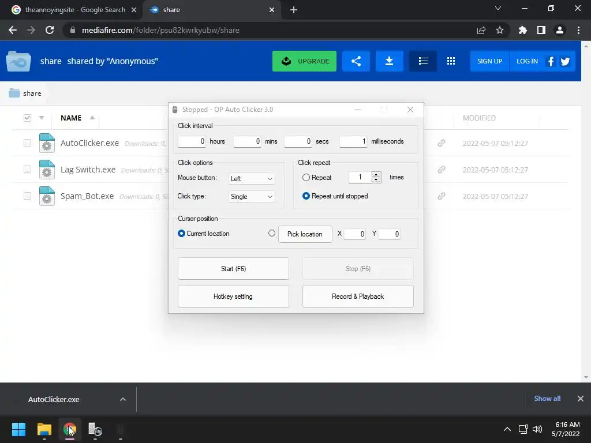Switch to grid view layout

pyautogui.click(x=451, y=61)
